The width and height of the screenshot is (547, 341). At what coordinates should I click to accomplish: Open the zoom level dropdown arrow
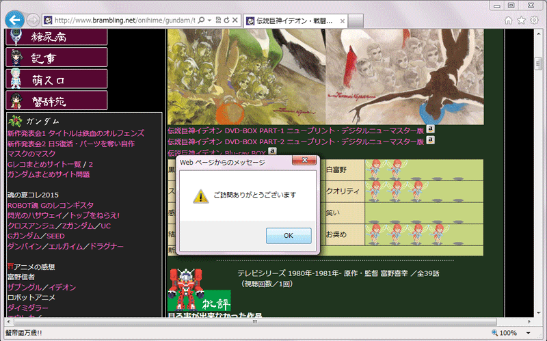click(x=528, y=333)
